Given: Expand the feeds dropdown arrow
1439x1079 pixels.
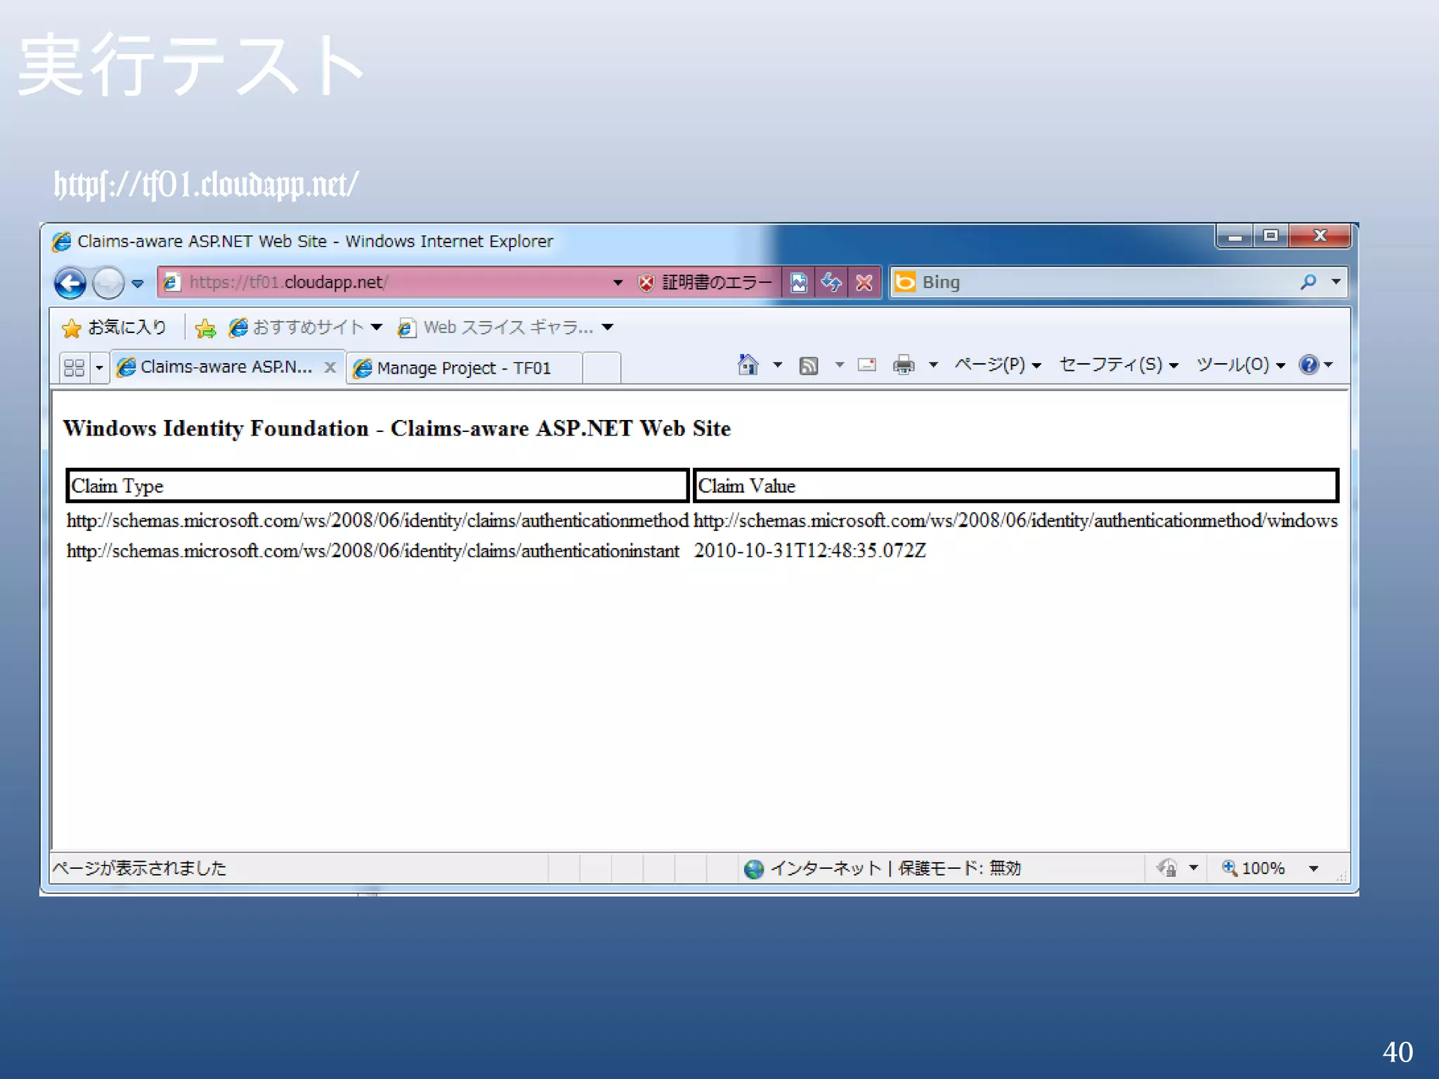Looking at the screenshot, I should coord(840,365).
